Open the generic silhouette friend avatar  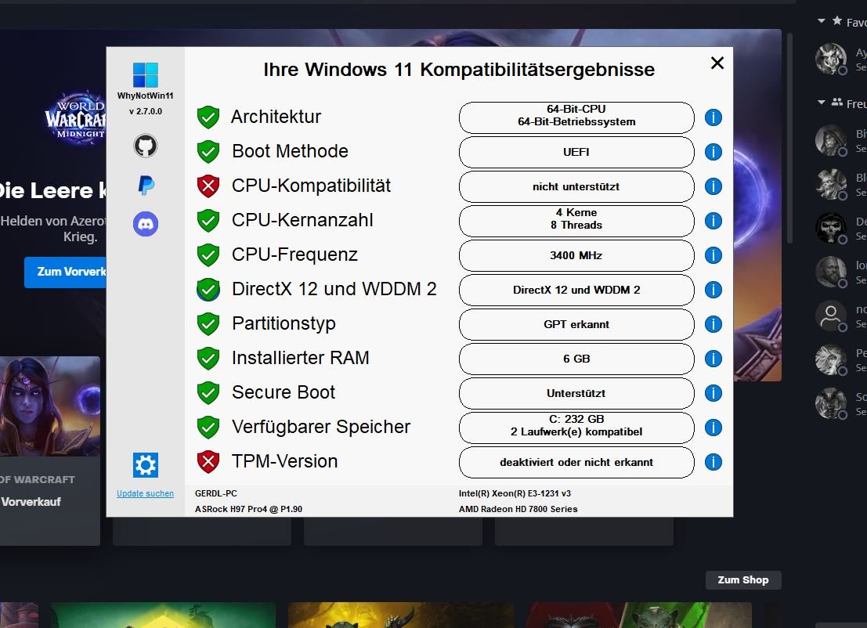[830, 316]
